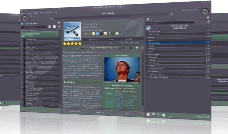The image size is (228, 134).
Task: Pause playback with the round play/pause button
Action: click(25, 18)
